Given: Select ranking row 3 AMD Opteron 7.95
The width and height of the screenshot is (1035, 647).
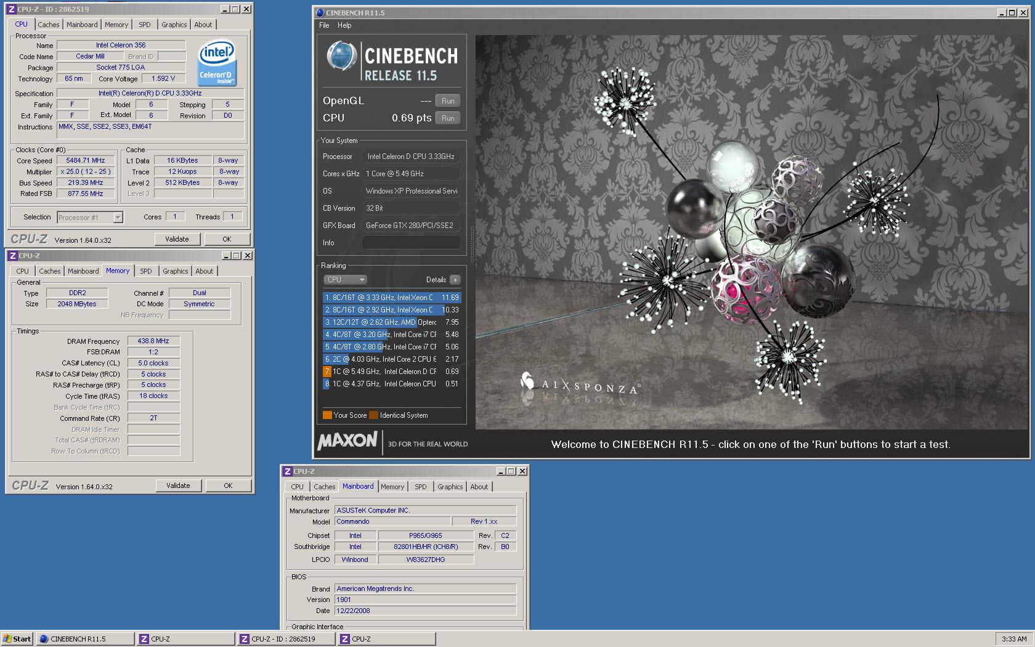Looking at the screenshot, I should pyautogui.click(x=392, y=322).
